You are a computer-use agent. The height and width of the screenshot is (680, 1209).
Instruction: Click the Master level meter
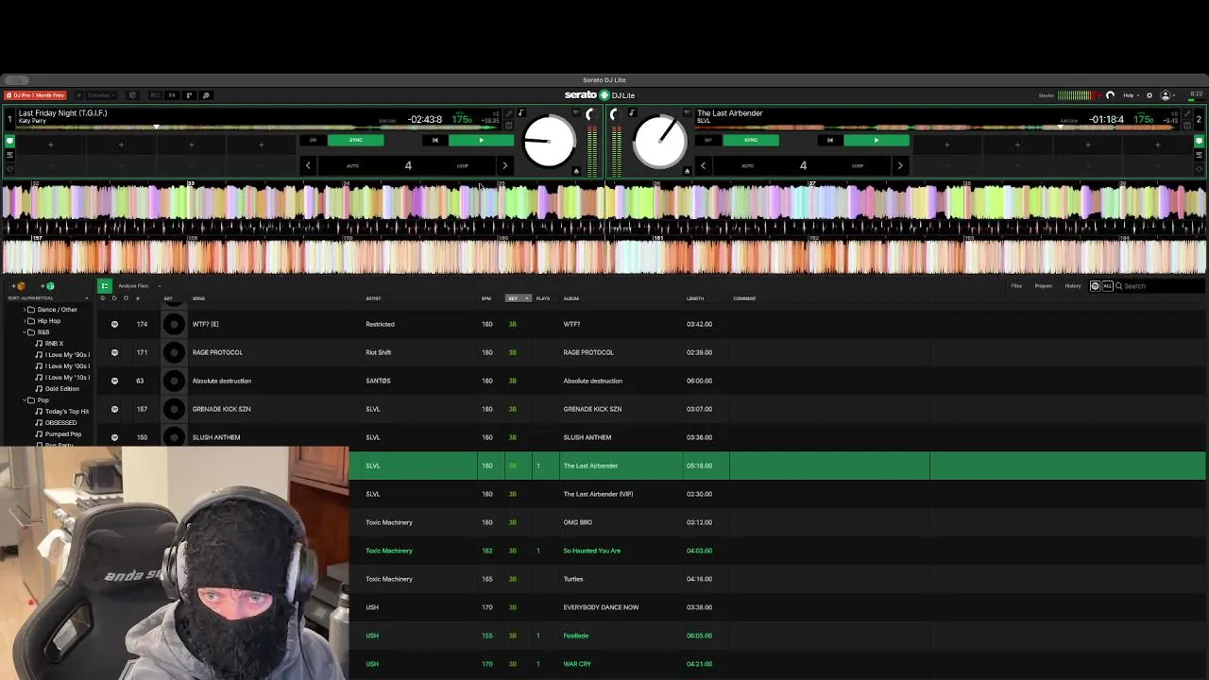point(1078,94)
